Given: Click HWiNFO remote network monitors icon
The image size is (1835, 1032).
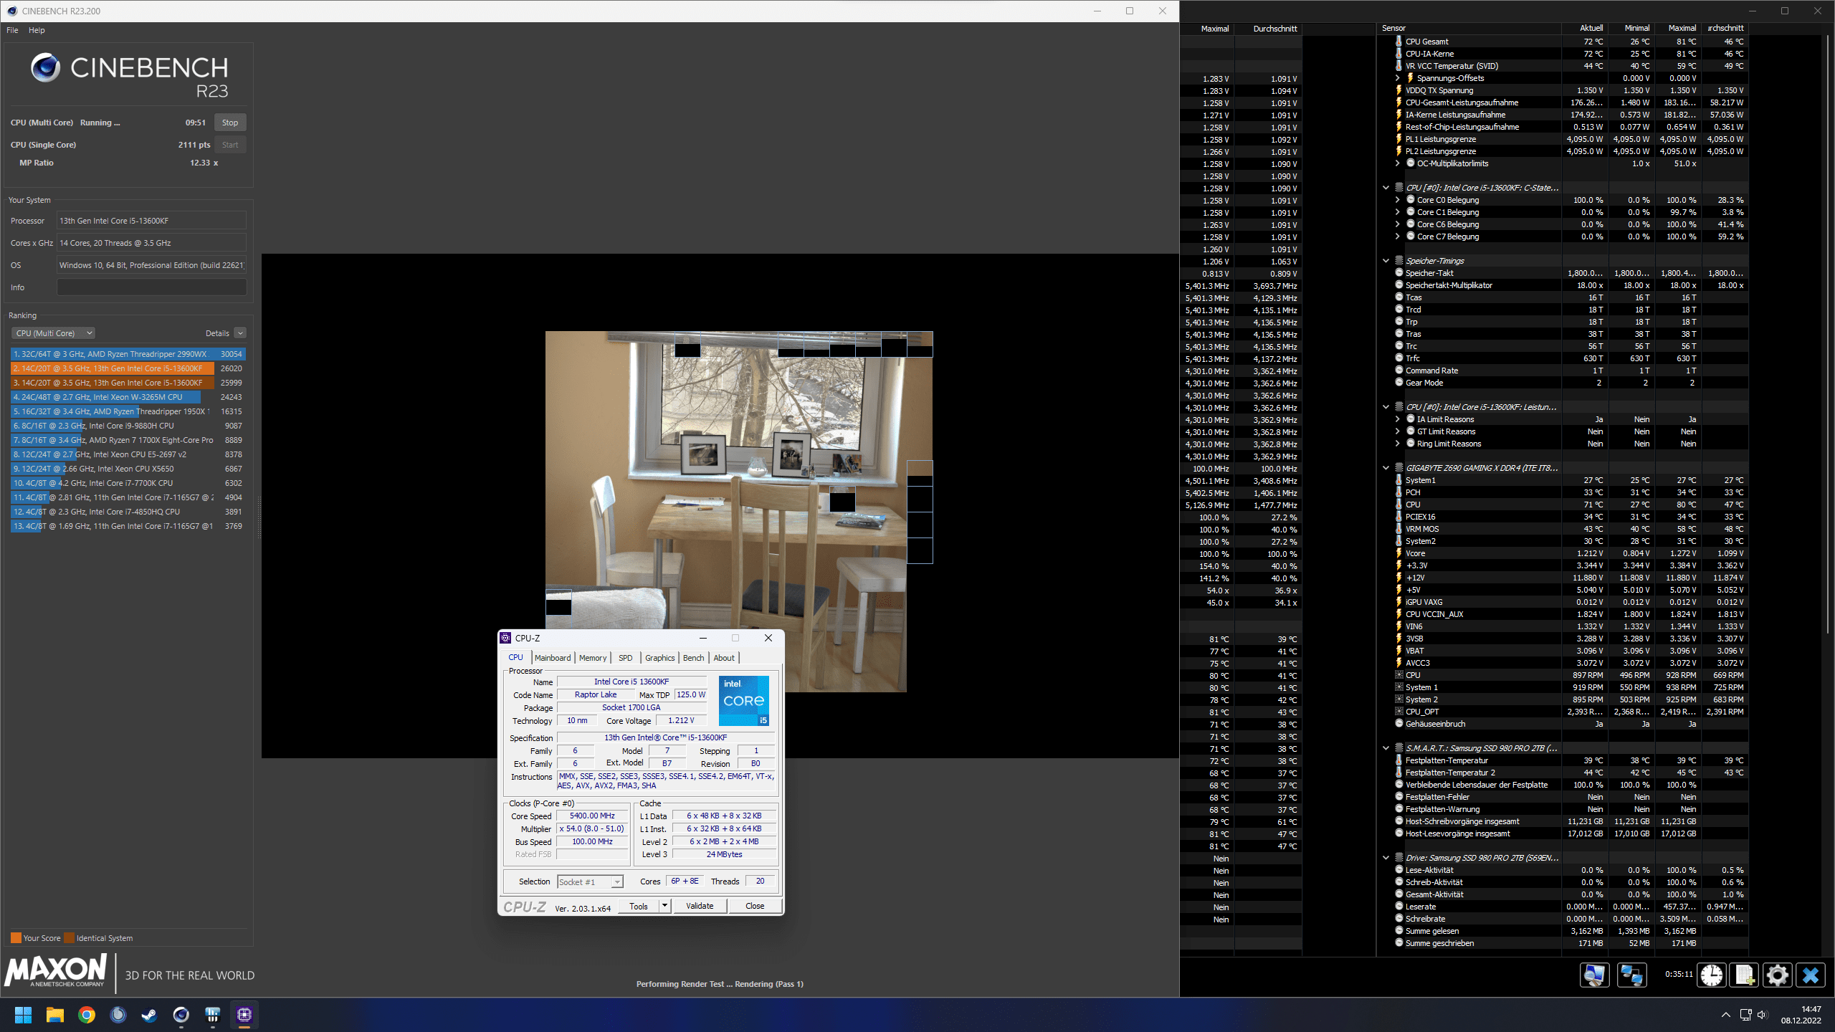Looking at the screenshot, I should 1632,975.
